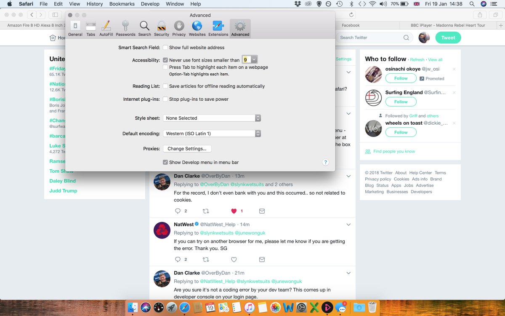Launch Siri from the Dock

coord(146,307)
